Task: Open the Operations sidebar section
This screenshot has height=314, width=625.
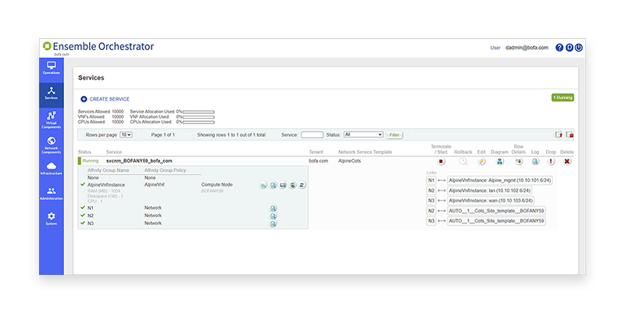Action: coord(51,68)
